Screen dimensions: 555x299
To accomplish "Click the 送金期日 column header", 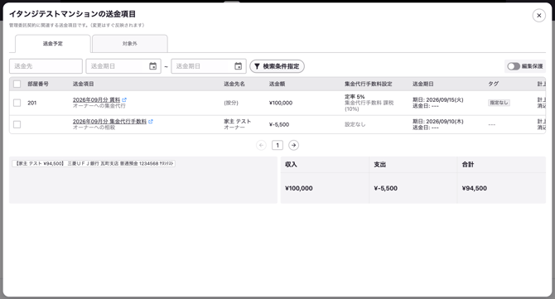I will 423,84.
